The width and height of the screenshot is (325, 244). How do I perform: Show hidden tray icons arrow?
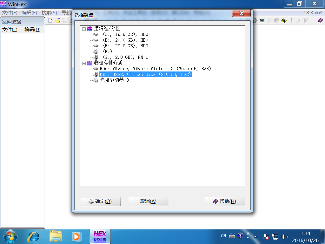point(255,236)
